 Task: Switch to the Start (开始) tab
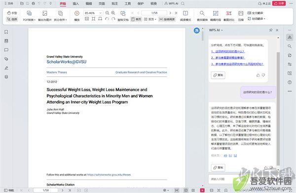pyautogui.click(x=63, y=3)
